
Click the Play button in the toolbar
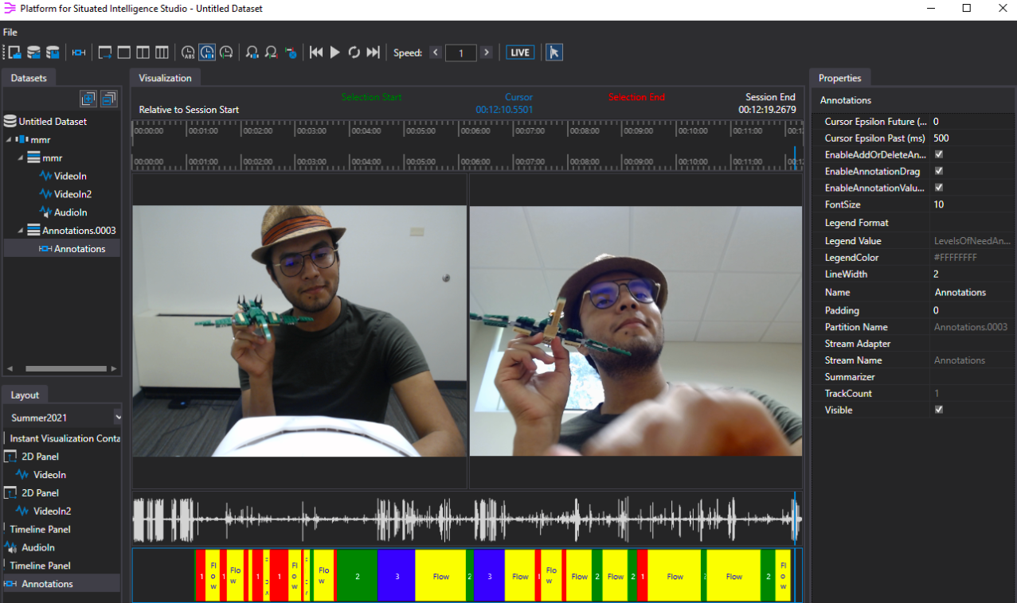(335, 53)
